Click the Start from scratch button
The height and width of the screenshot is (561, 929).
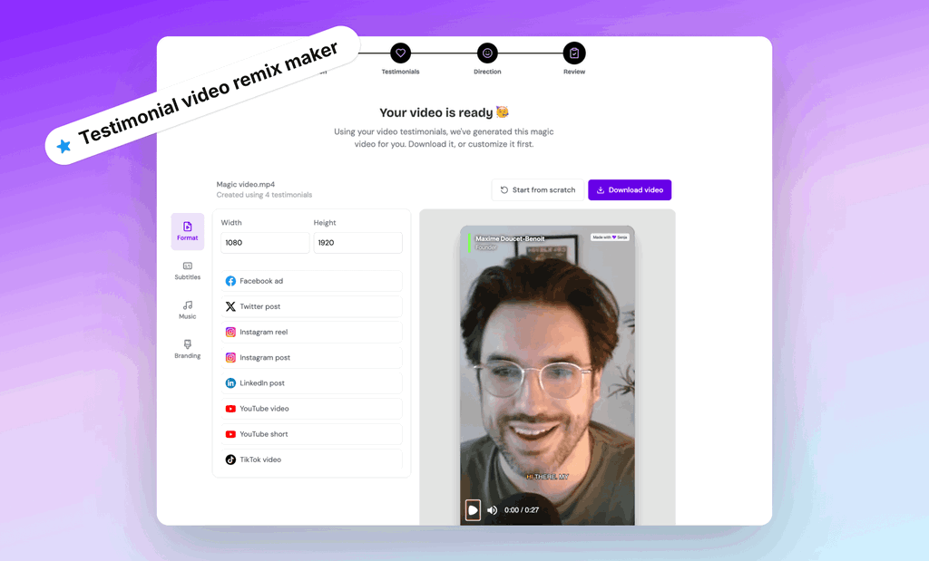(537, 190)
